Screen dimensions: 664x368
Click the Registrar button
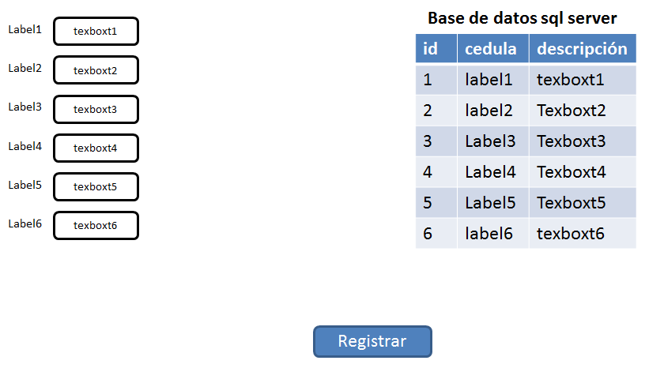[372, 341]
